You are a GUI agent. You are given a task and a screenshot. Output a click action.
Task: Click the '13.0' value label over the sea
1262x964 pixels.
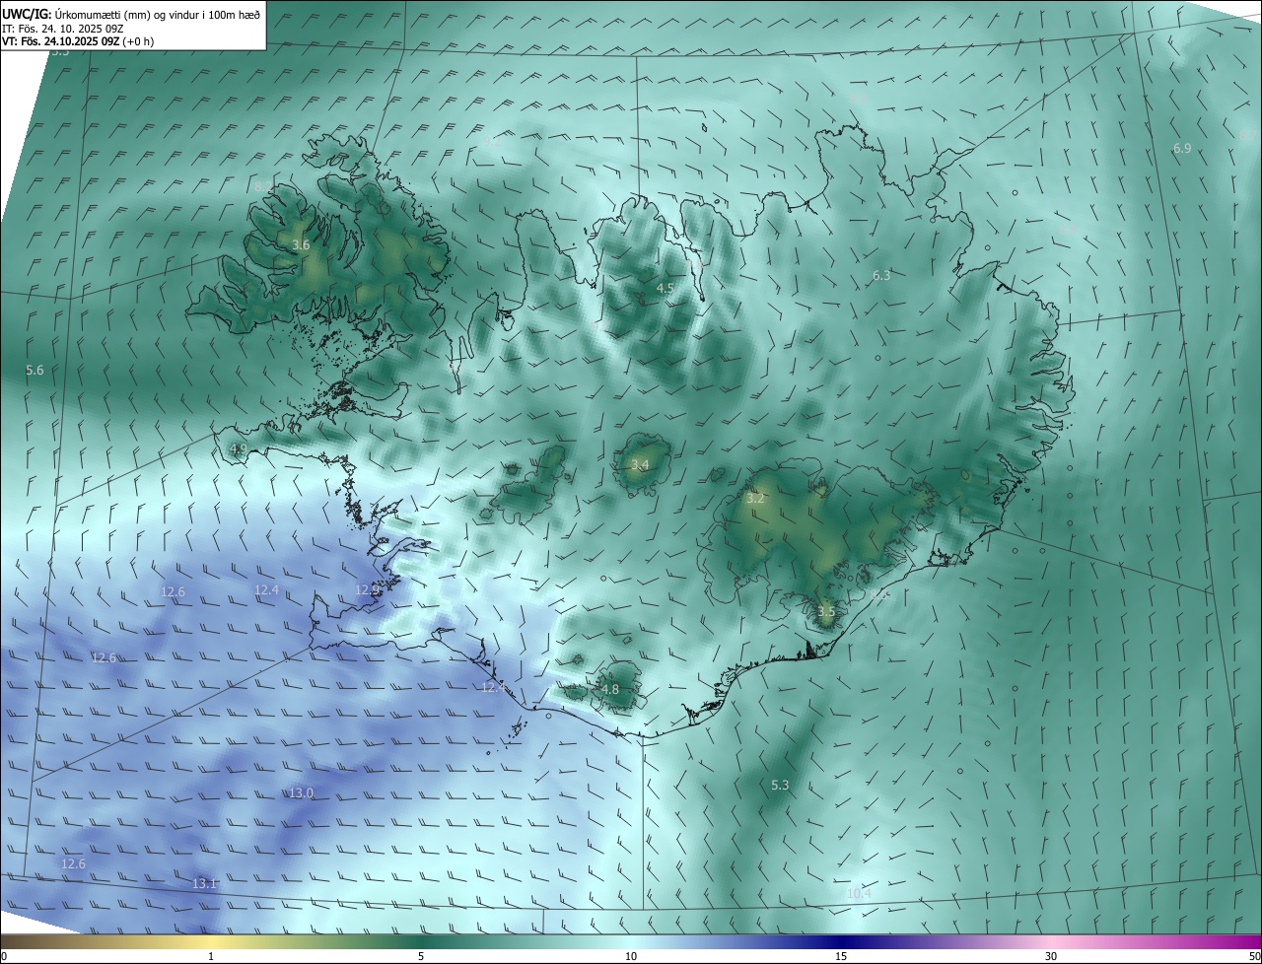[x=301, y=792]
